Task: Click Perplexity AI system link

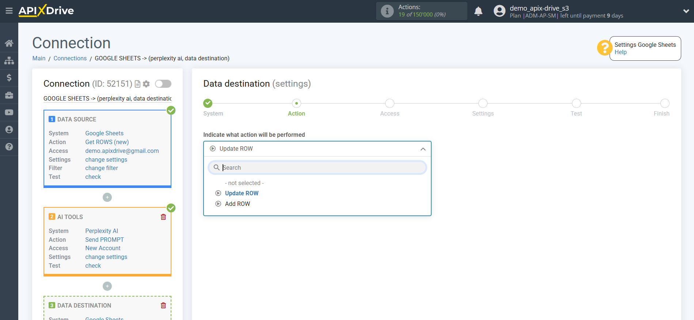Action: 102,231
